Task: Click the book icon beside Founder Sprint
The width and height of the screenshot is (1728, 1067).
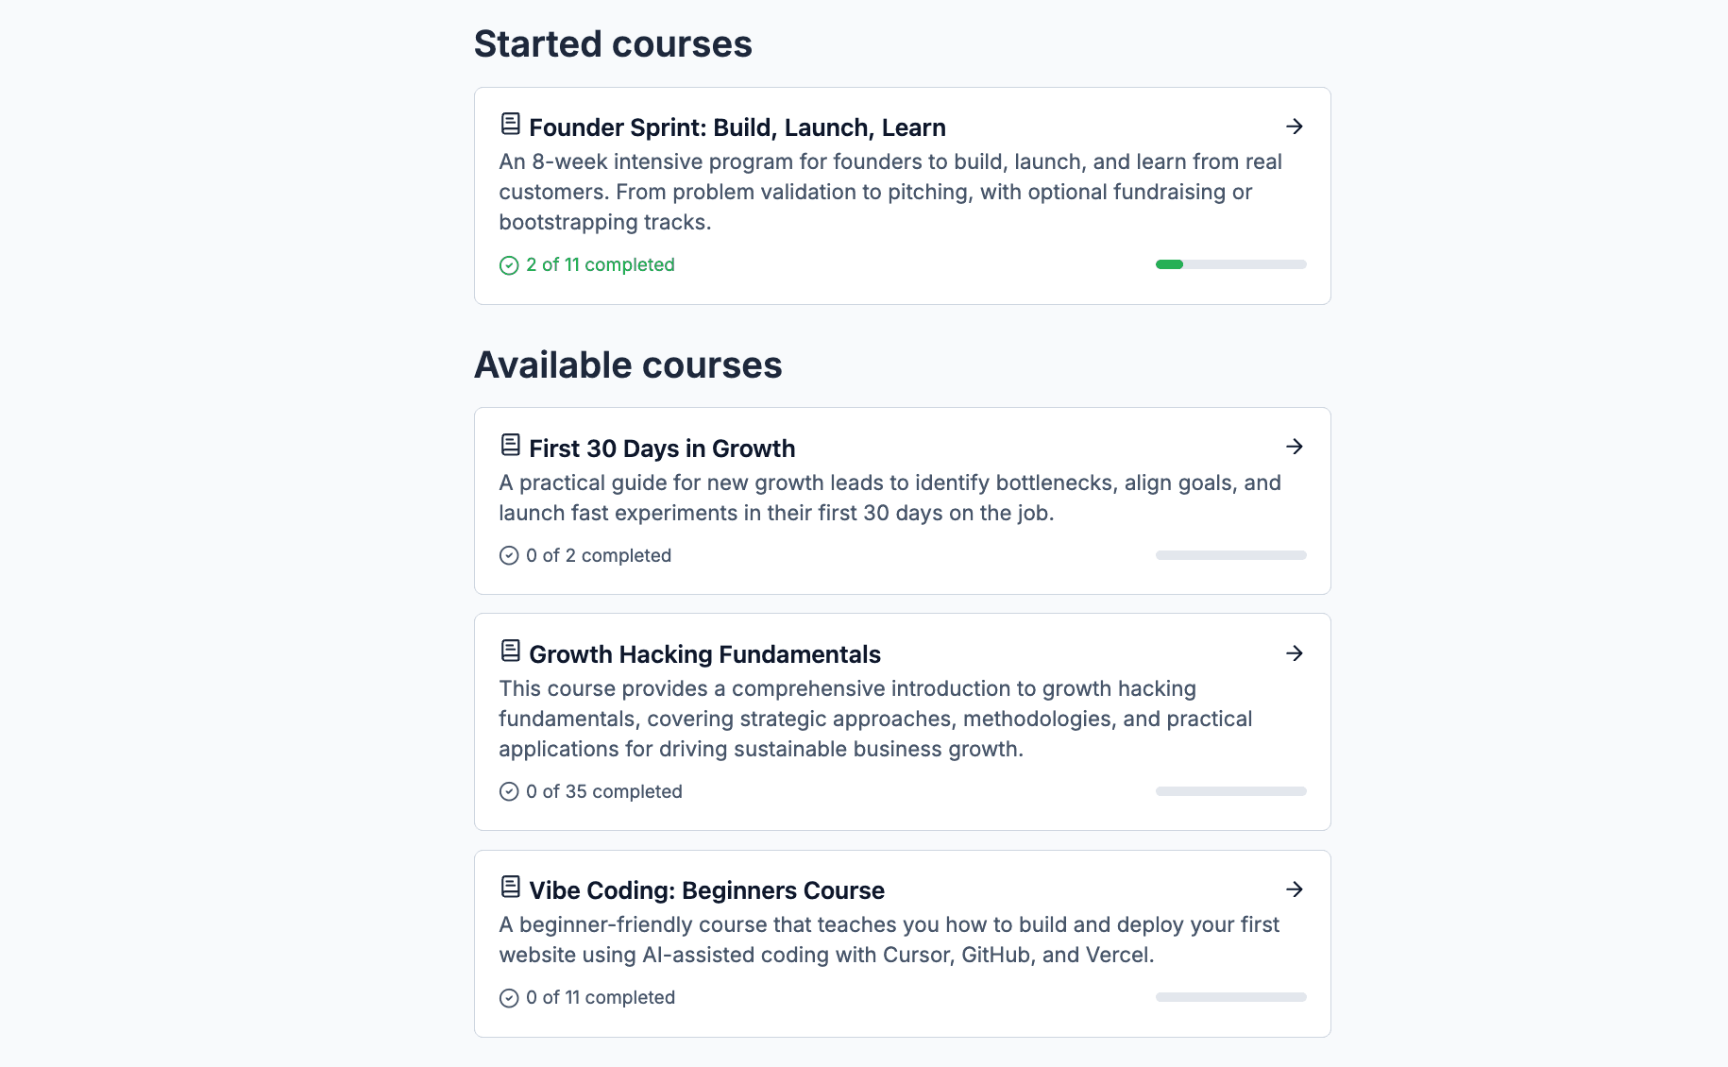Action: click(x=511, y=122)
